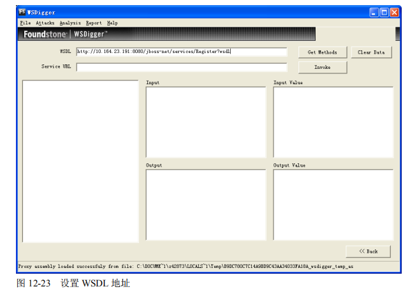Open the Attacks menu
This screenshot has width=417, height=296.
tap(45, 23)
